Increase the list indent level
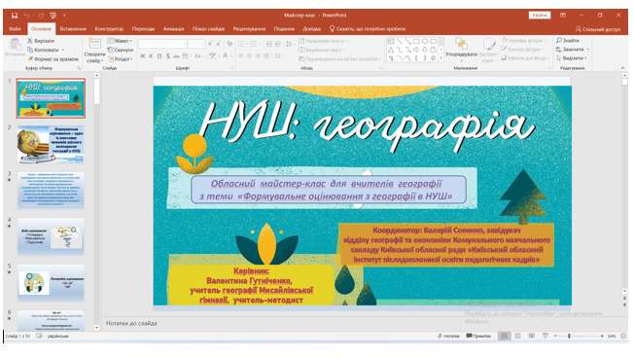Image resolution: width=634 pixels, height=358 pixels. 277,44
